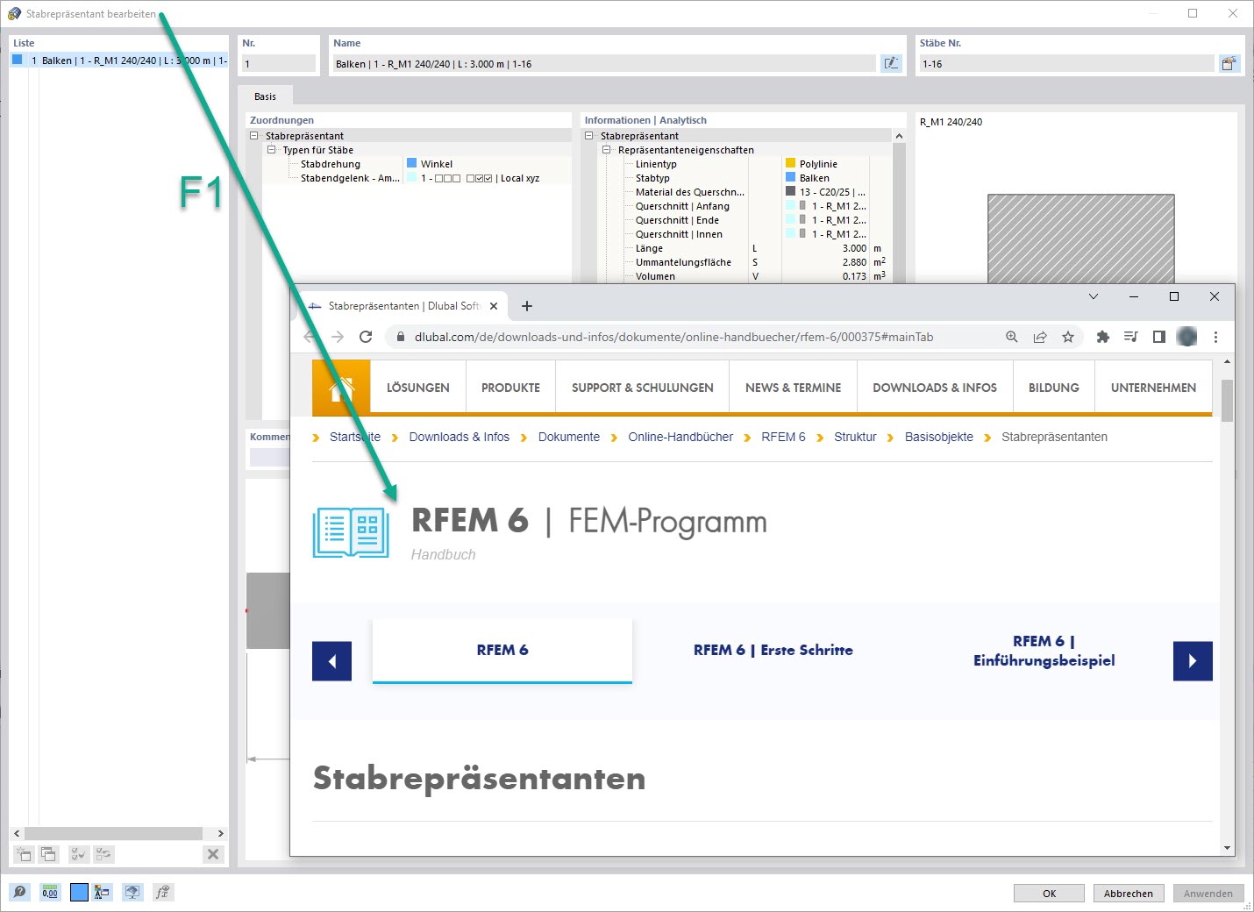Click the formula fx icon in the bottom toolbar
The height and width of the screenshot is (912, 1254).
pos(162,893)
